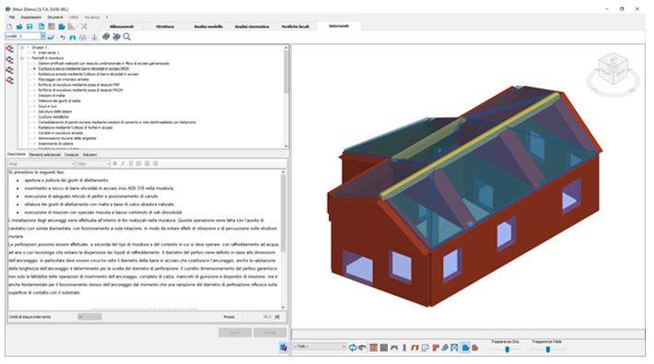Click the first green tag icon
This screenshot has height=364, width=654.
click(106, 37)
